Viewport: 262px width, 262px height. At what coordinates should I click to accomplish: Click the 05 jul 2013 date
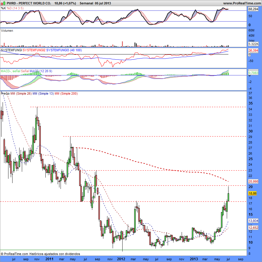point(103,3)
